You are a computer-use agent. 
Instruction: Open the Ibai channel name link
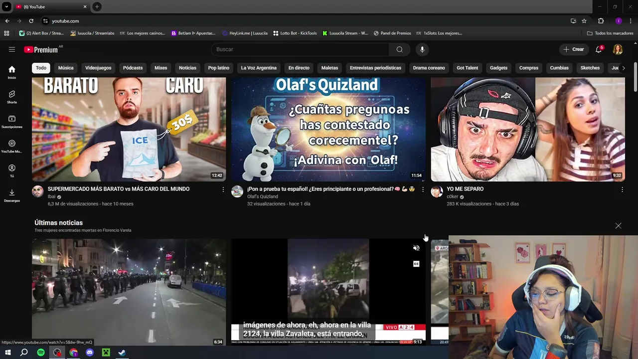tap(51, 196)
